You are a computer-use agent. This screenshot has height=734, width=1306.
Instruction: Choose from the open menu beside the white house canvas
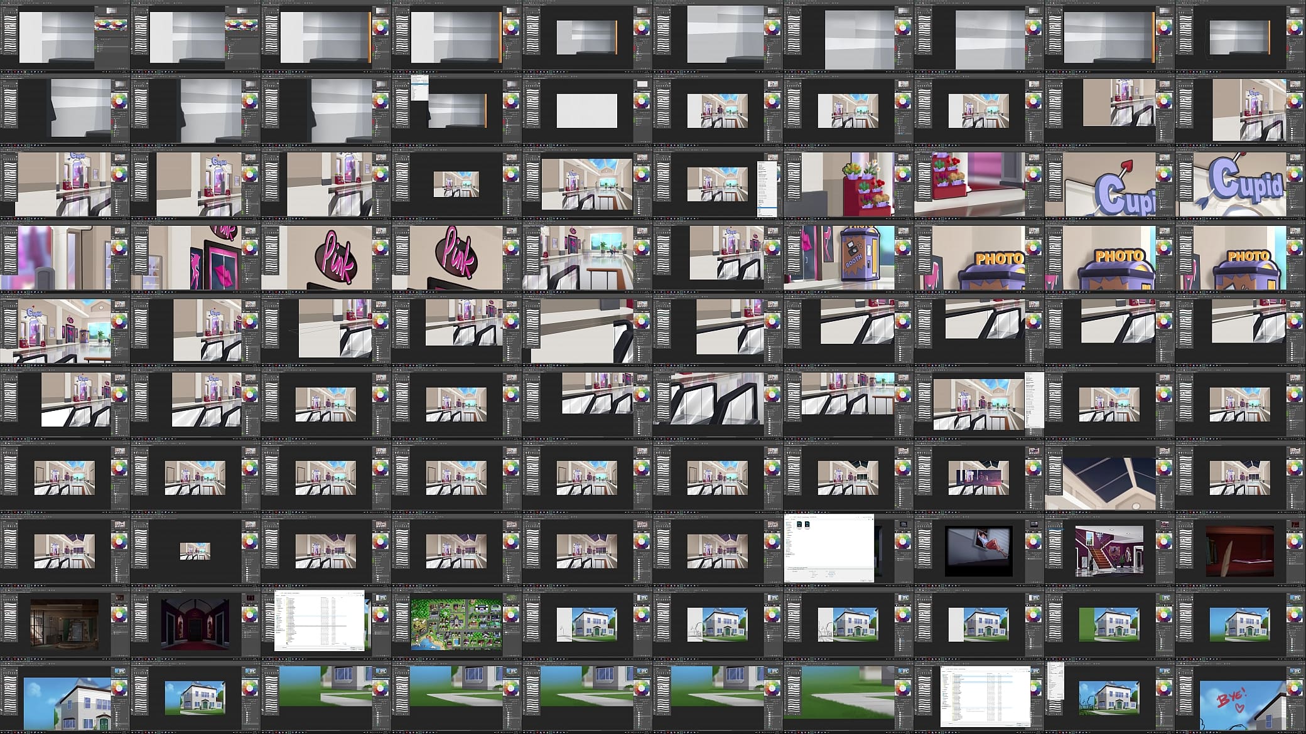point(1055,681)
